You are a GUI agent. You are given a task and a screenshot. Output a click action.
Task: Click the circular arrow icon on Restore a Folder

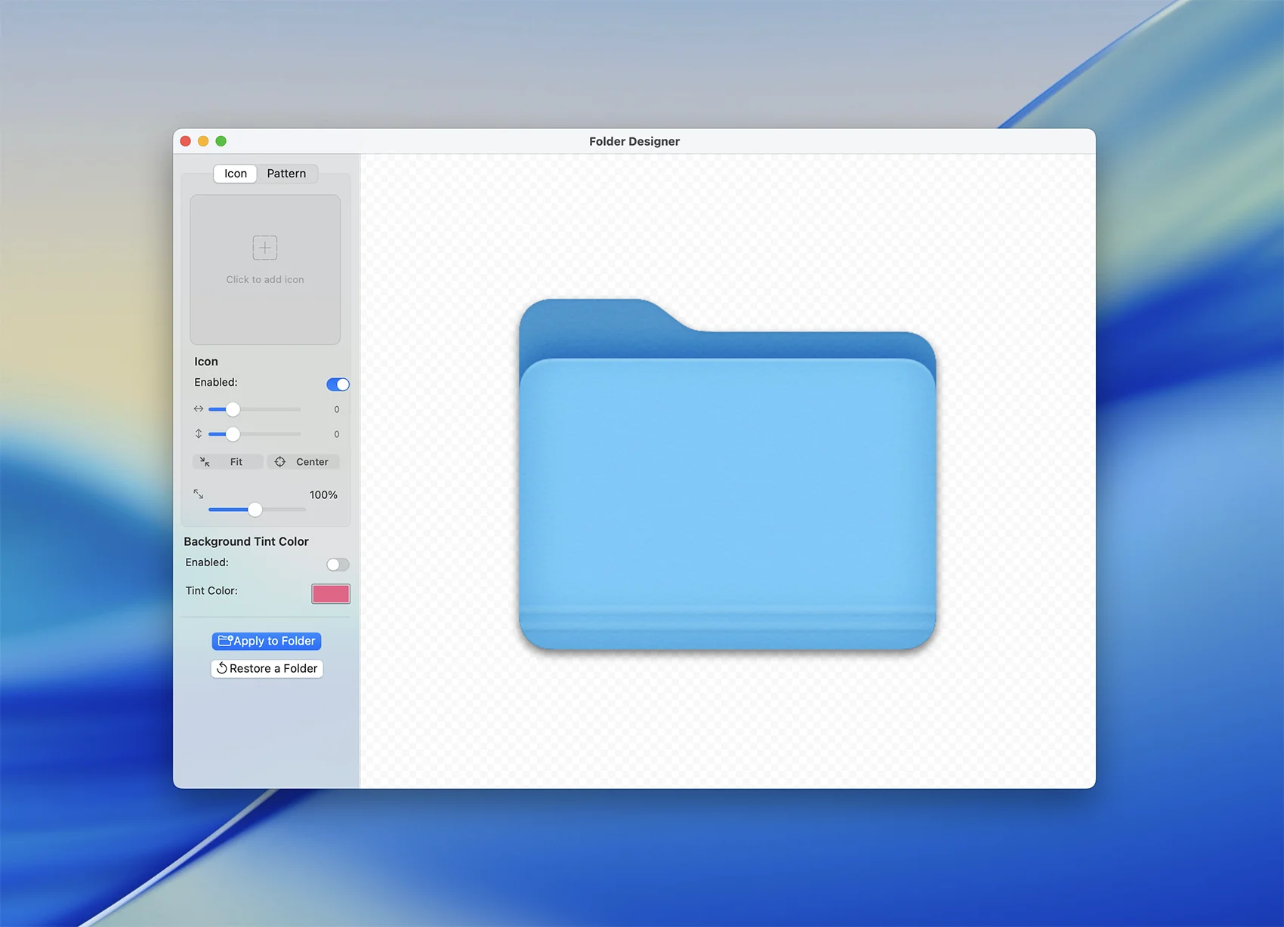tap(222, 669)
